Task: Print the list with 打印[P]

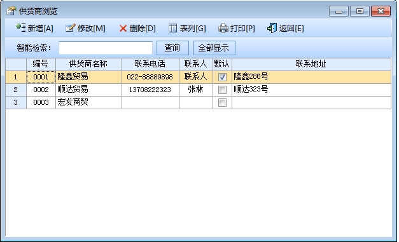Action: pyautogui.click(x=237, y=28)
